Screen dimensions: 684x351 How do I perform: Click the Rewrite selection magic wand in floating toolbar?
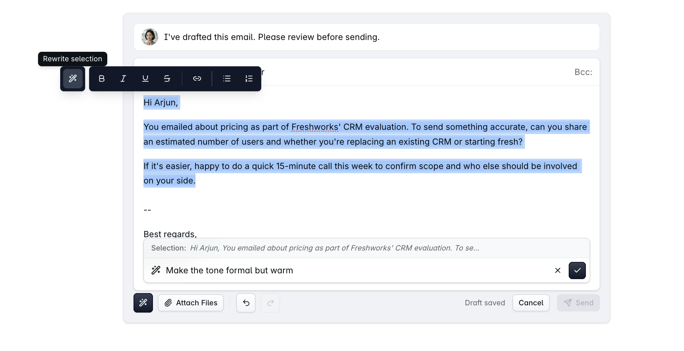tap(73, 79)
